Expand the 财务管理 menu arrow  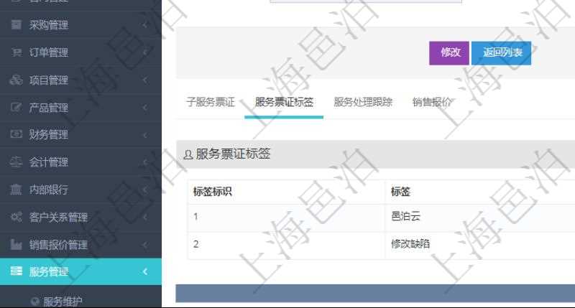click(x=145, y=135)
